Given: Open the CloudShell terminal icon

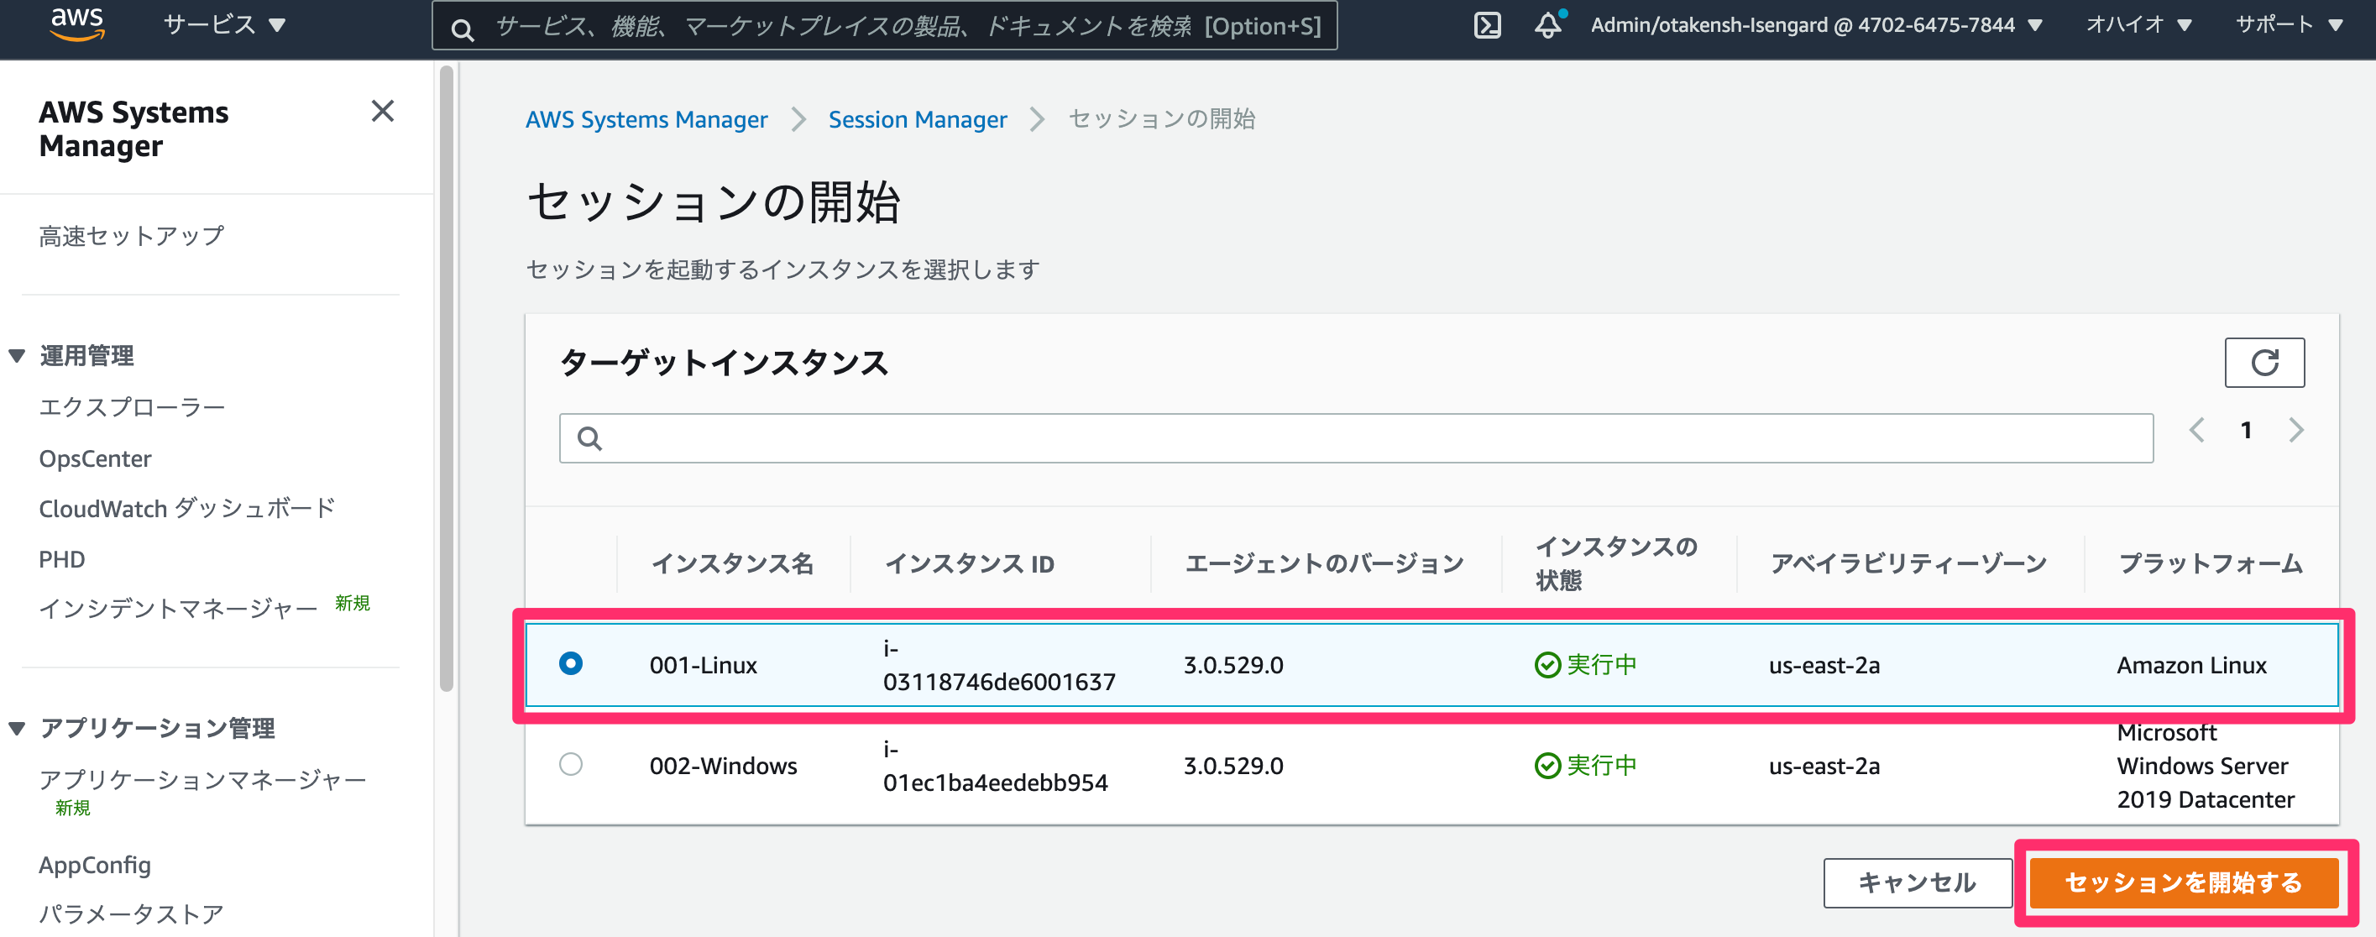Looking at the screenshot, I should click(x=1487, y=25).
